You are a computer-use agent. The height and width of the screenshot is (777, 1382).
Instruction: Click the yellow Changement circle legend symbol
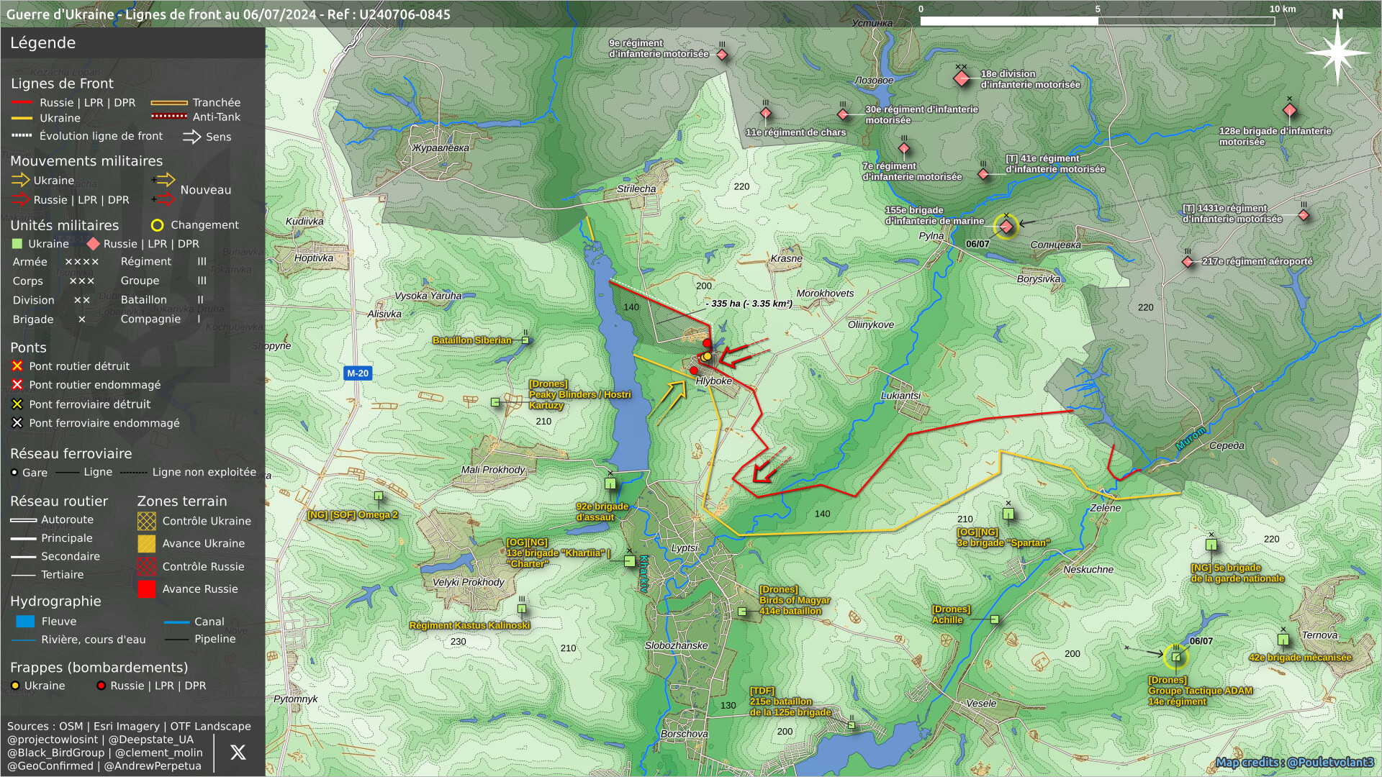(x=157, y=225)
